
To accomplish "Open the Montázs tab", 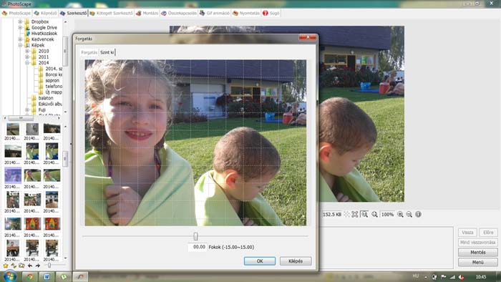I will pos(147,13).
